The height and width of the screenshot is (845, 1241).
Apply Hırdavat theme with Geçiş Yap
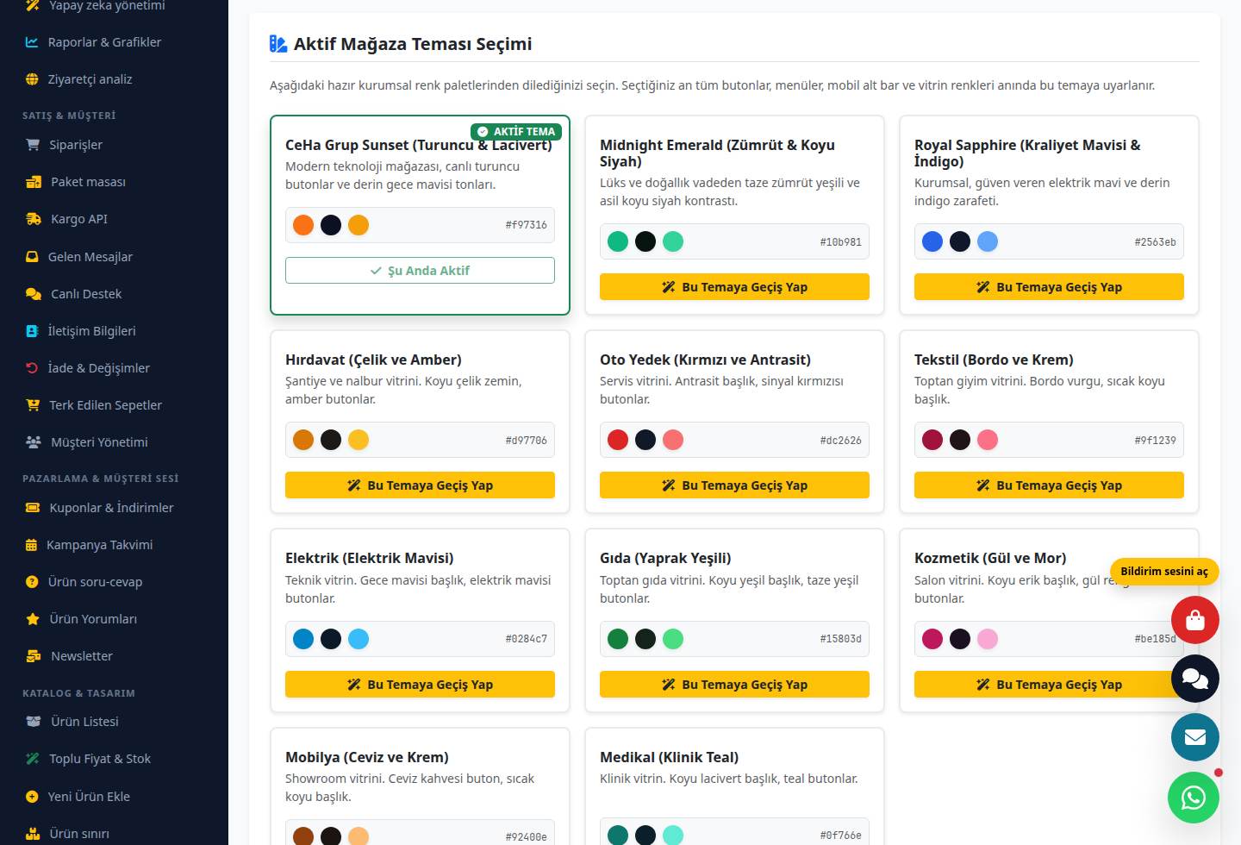tap(420, 485)
